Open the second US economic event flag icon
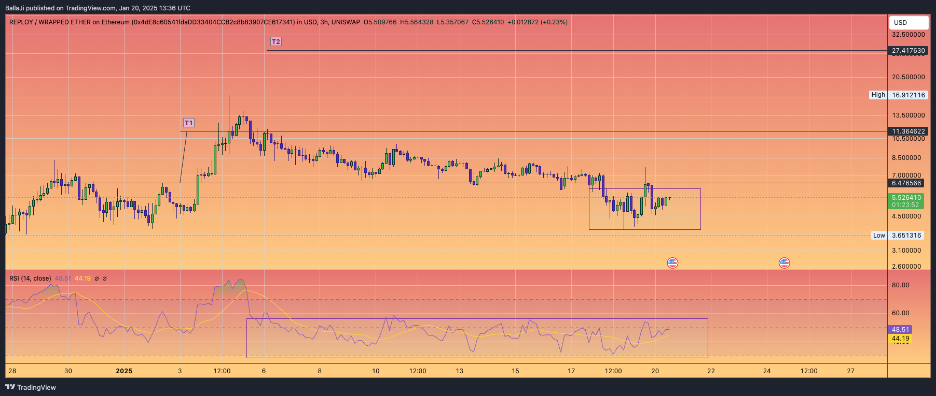The width and height of the screenshot is (936, 396). click(784, 263)
